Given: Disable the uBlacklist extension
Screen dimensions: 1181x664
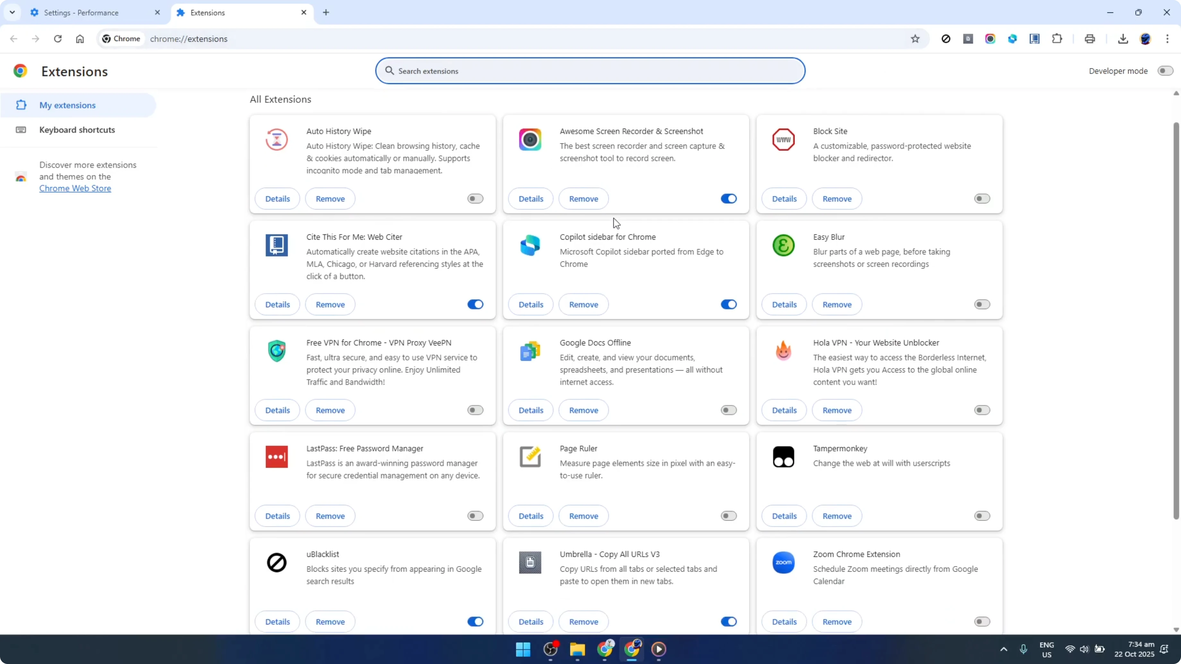Looking at the screenshot, I should click(x=475, y=622).
